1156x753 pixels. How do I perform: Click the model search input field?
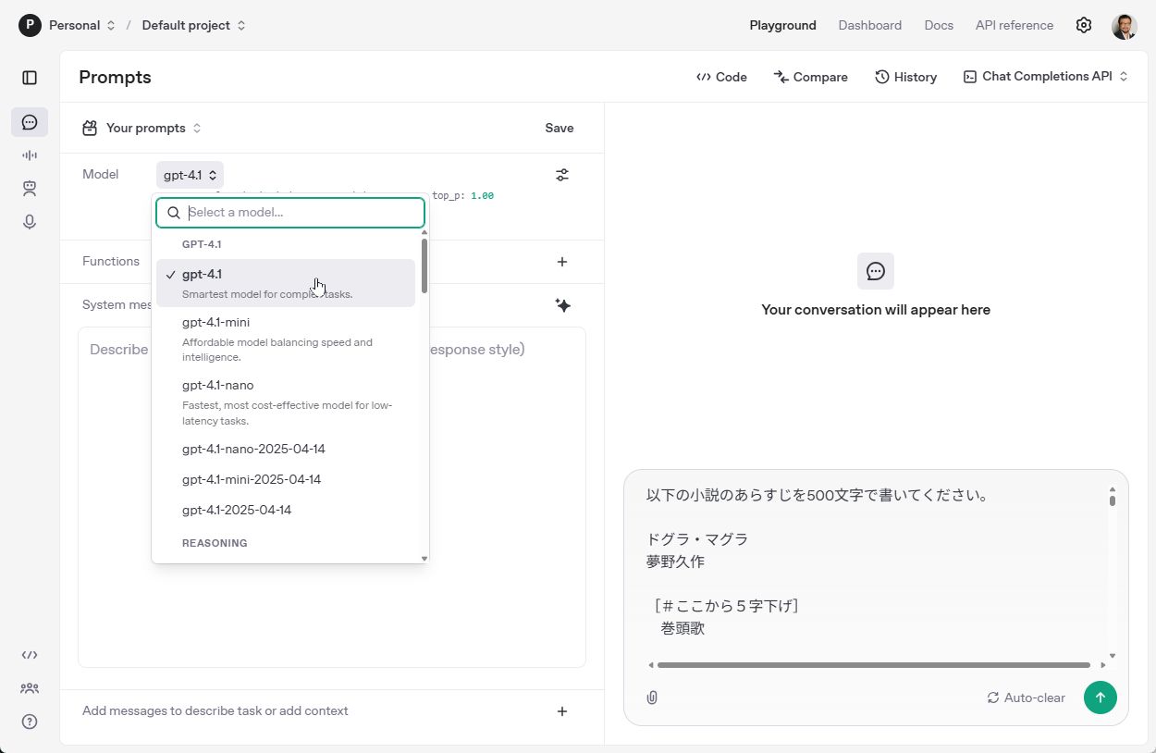301,213
